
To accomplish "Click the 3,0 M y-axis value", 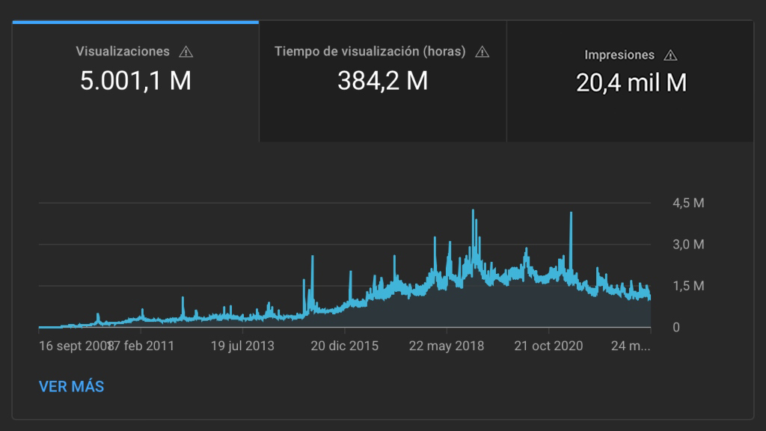I will tap(689, 244).
